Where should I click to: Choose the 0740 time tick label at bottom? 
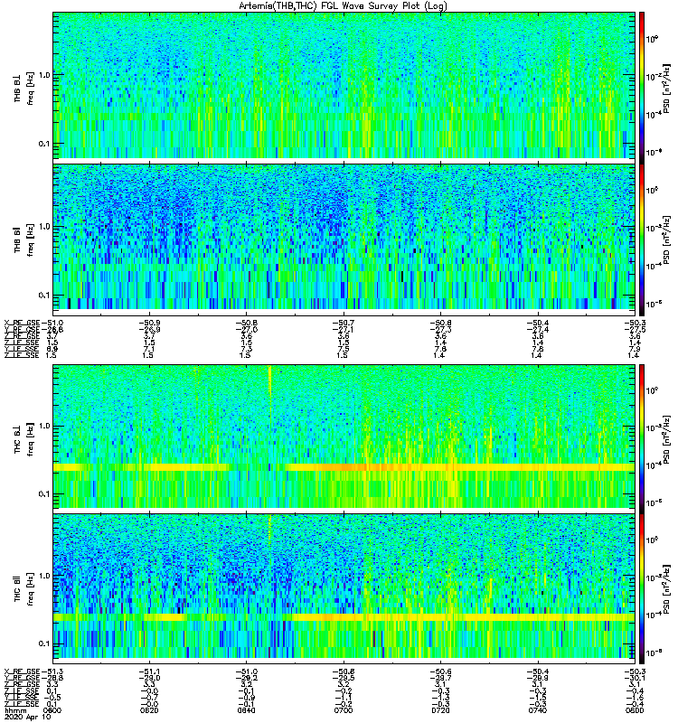pos(537,710)
